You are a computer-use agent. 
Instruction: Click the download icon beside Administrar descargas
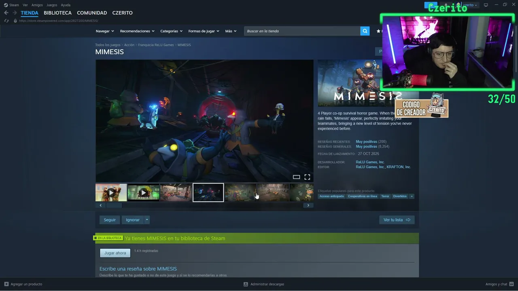coord(246,284)
